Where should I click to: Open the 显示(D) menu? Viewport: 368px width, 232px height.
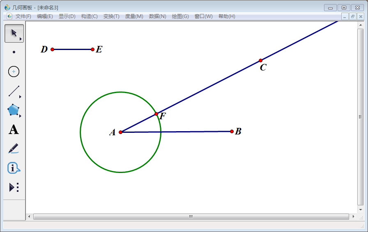(67, 16)
